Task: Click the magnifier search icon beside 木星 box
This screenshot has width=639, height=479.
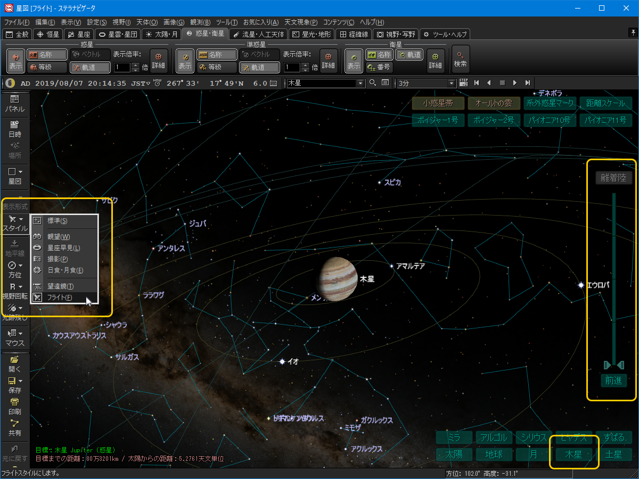Action: tap(373, 83)
